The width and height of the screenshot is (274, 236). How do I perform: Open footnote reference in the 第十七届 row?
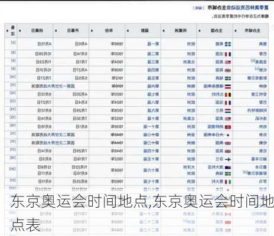(12, 180)
